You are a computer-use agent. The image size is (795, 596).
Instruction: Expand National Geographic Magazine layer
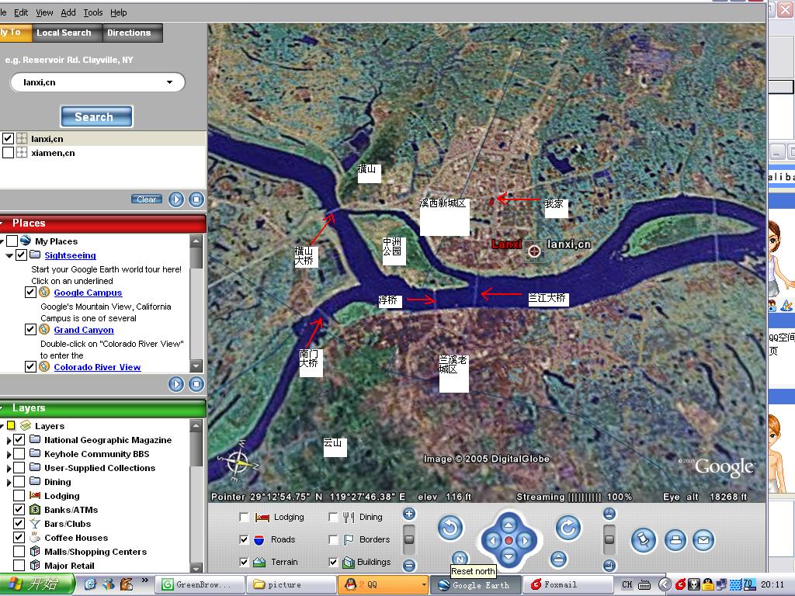(x=9, y=441)
